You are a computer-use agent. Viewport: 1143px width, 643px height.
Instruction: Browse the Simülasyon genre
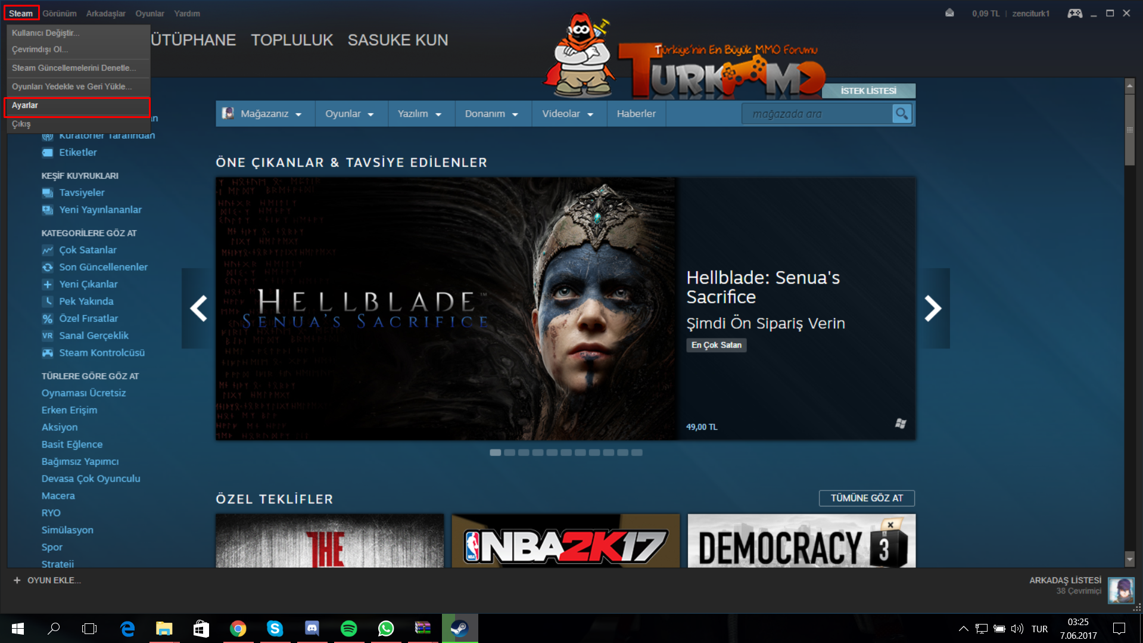click(67, 530)
